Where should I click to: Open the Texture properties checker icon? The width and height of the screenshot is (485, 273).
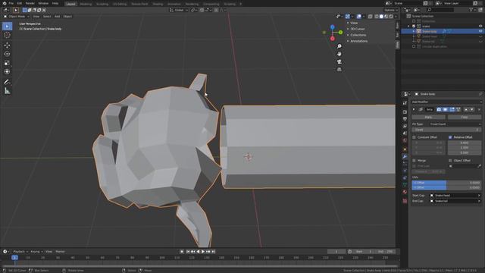click(405, 201)
